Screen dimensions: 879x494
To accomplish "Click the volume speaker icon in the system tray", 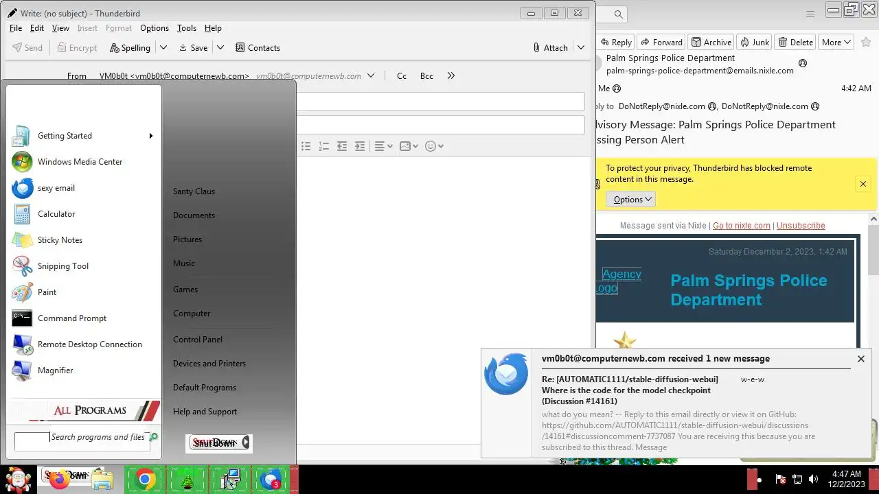I will [814, 480].
